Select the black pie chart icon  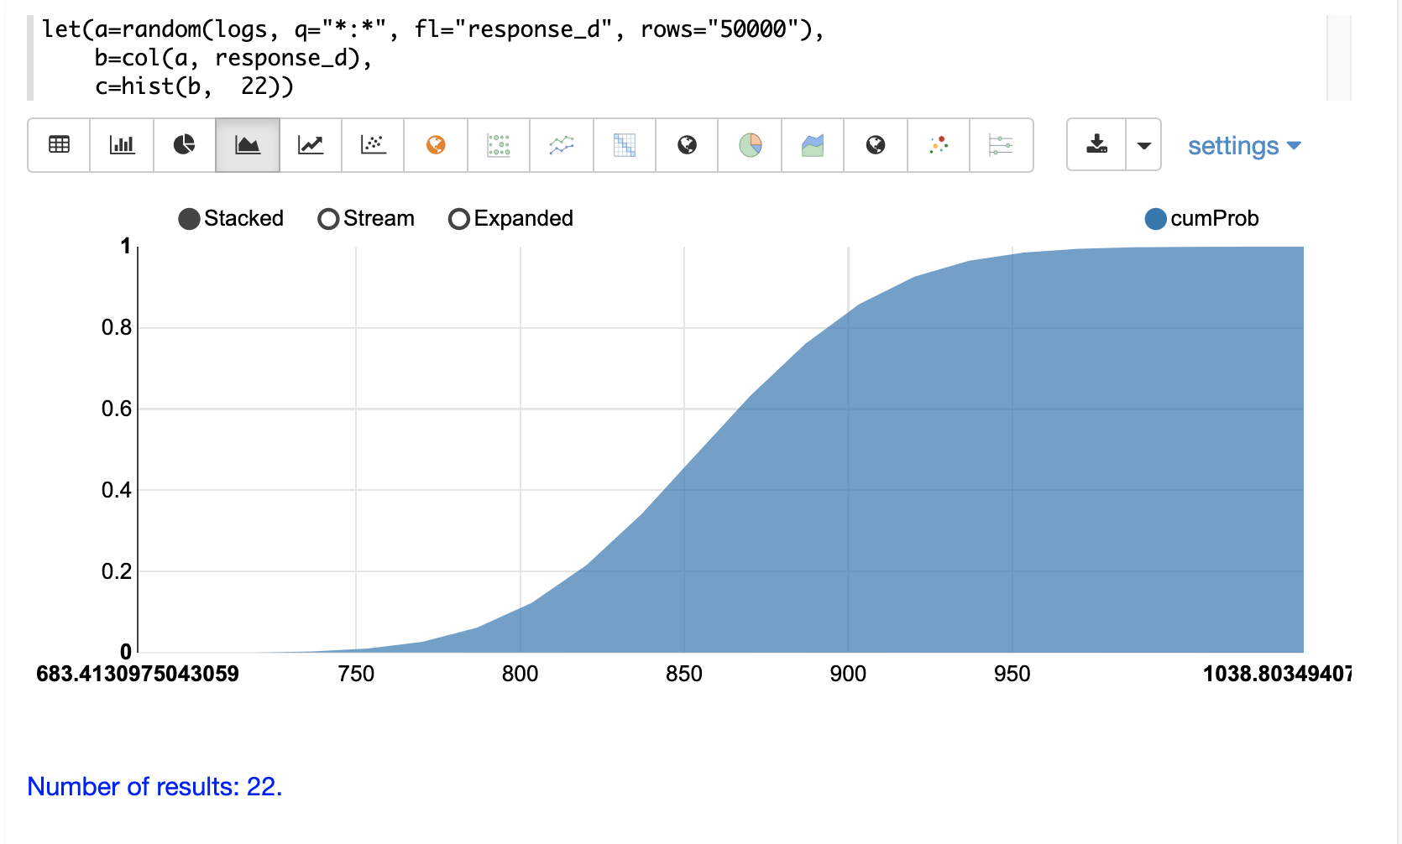point(184,145)
